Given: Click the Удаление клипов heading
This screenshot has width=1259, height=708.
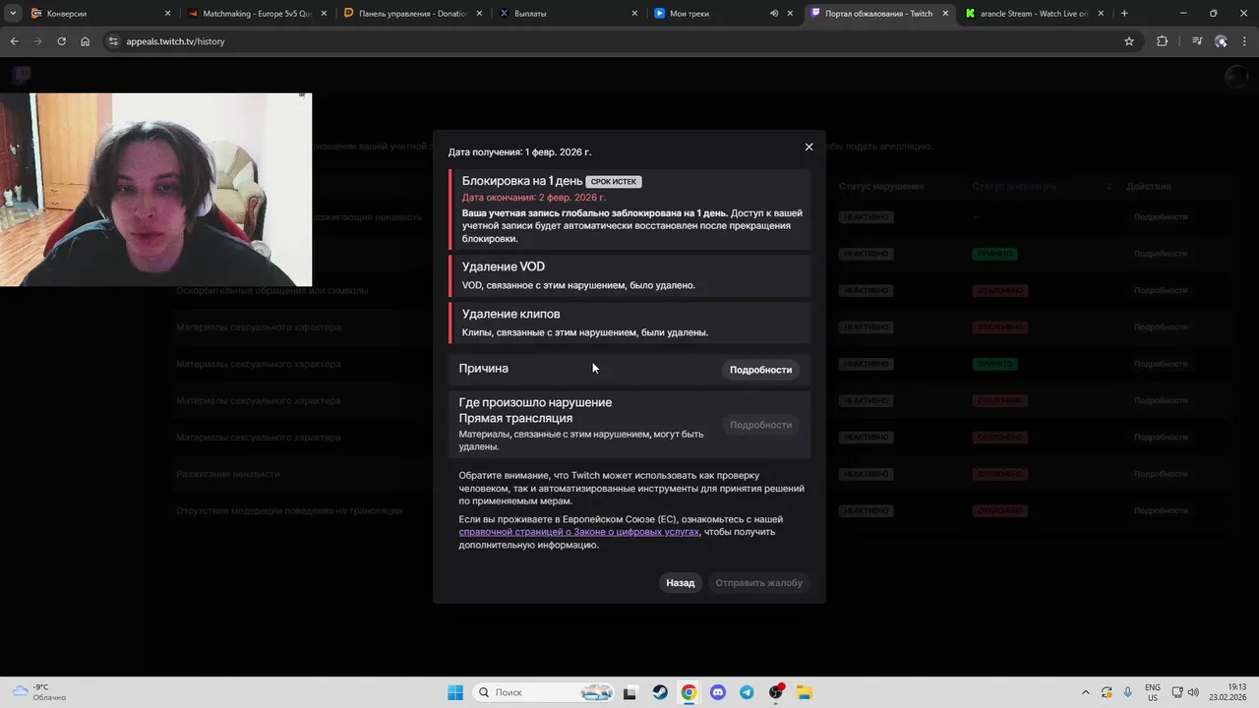Looking at the screenshot, I should [x=511, y=314].
